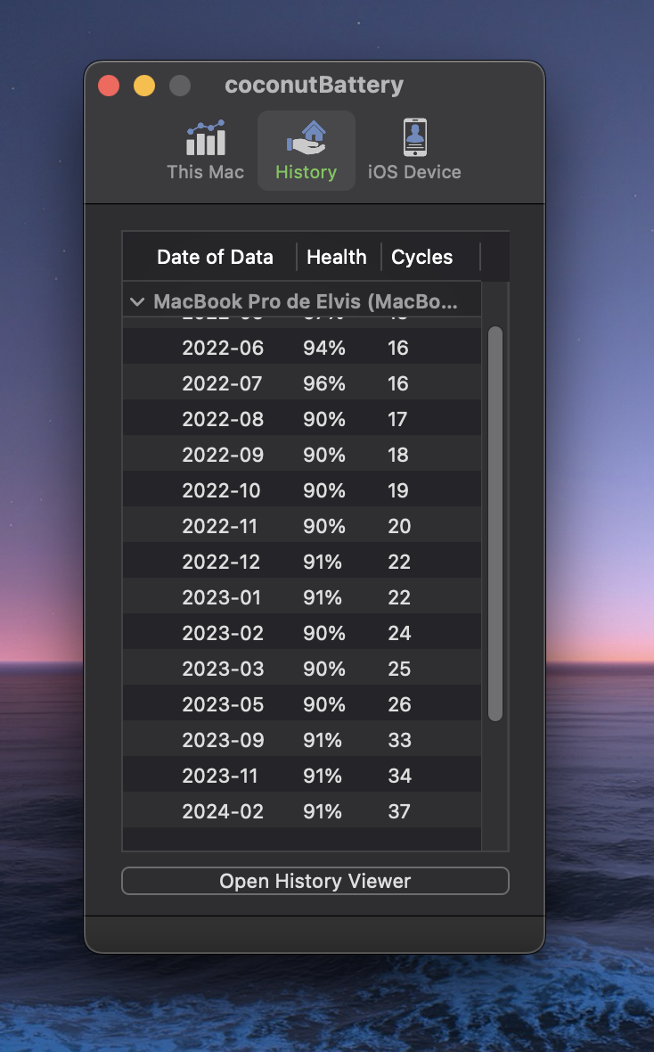Sort by Cycles column header

422,257
